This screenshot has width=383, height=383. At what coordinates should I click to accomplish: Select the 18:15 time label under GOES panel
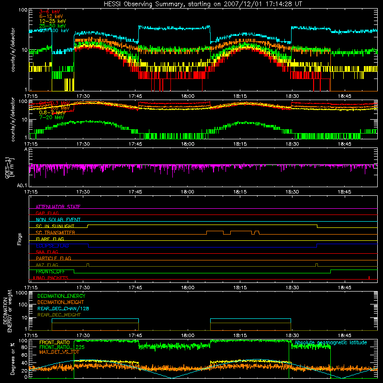tap(240, 192)
